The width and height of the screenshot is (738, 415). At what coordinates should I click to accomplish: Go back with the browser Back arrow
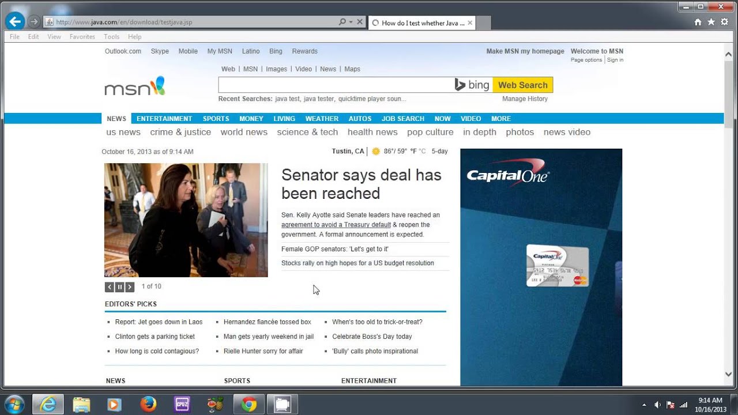click(14, 22)
